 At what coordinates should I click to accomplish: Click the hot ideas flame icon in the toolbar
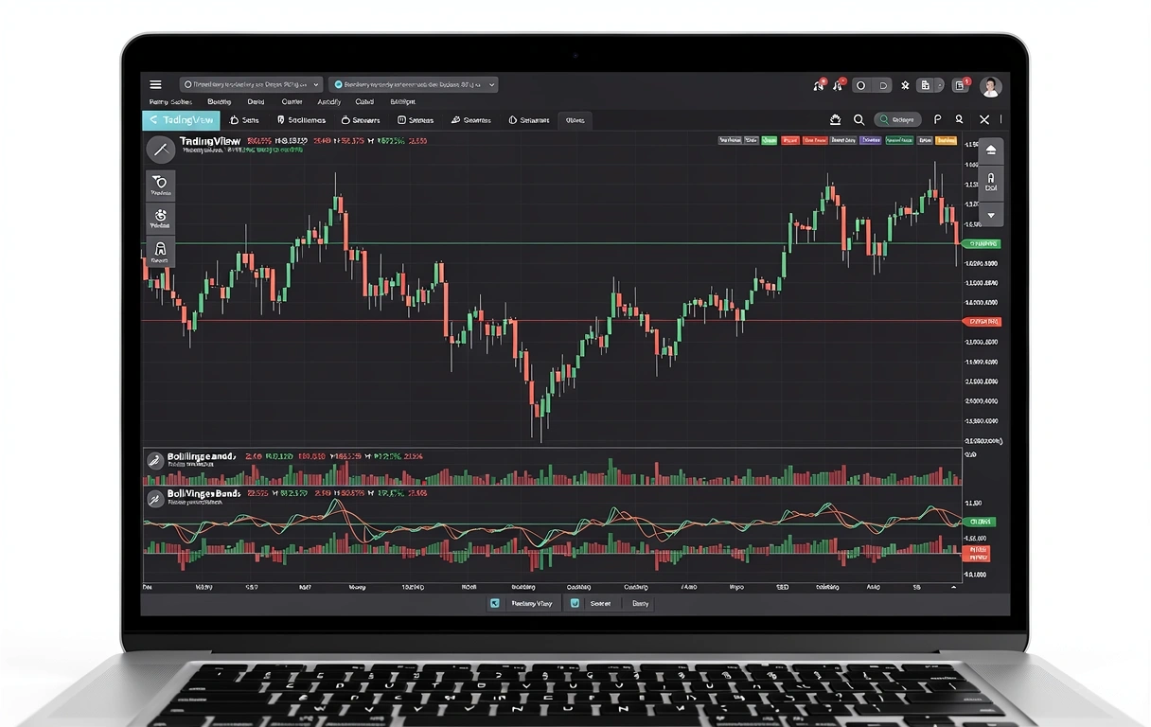coord(837,119)
